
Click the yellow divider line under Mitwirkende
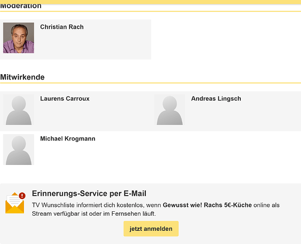pyautogui.click(x=150, y=83)
